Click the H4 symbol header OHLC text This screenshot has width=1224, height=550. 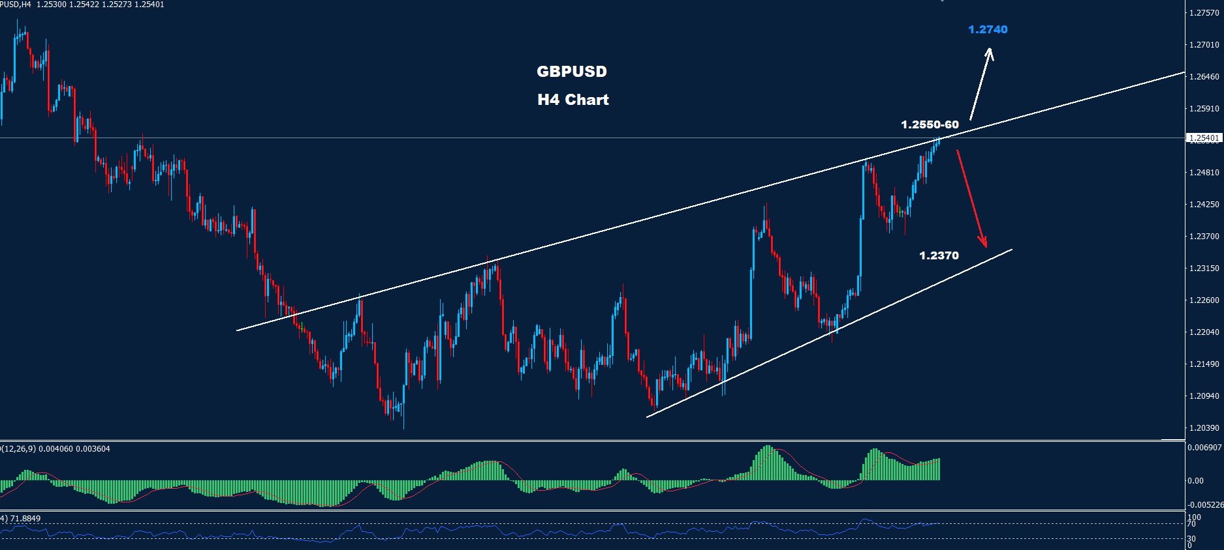tap(82, 5)
